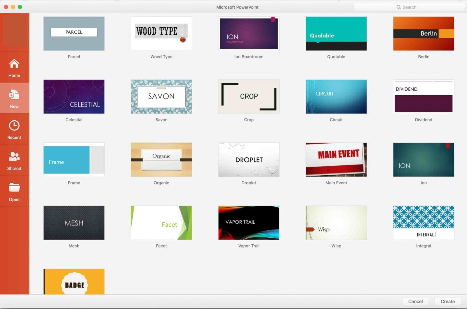Screen dimensions: 467x309
Task: Select the teal Quotable template thumbnail
Action: pos(336,33)
